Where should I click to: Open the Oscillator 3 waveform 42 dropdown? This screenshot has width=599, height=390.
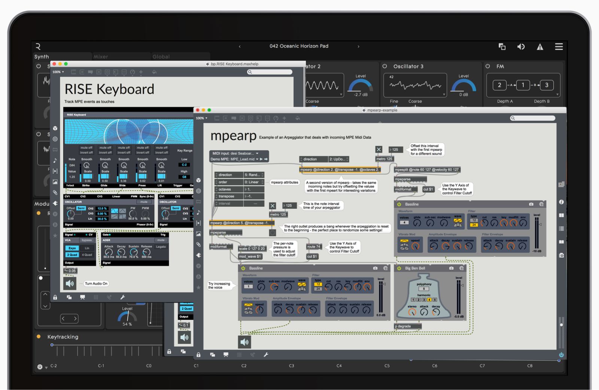pos(415,85)
